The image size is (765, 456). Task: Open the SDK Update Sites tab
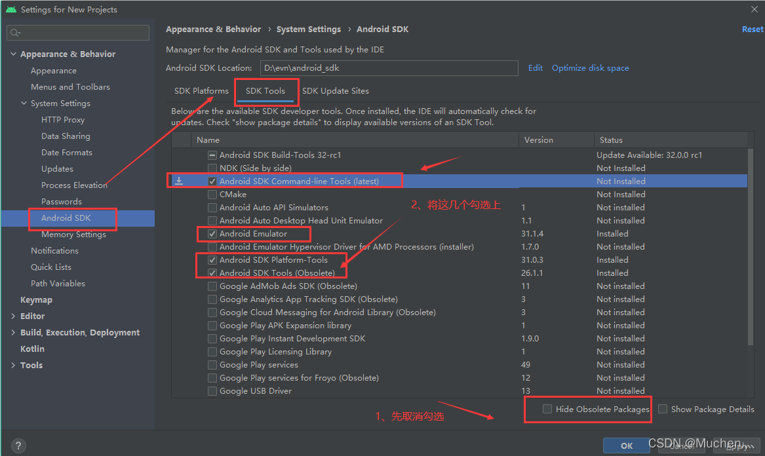tap(335, 90)
